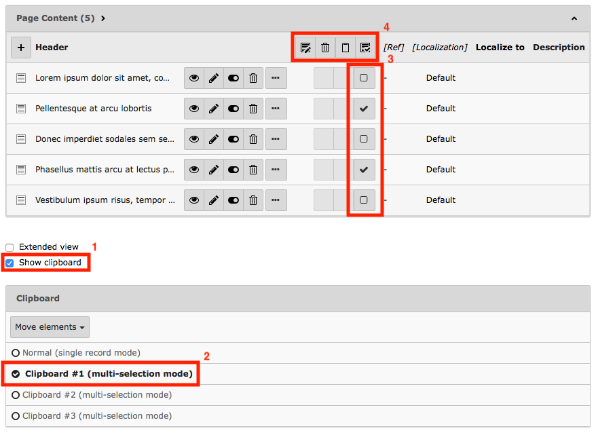Viewport: 596px width, 433px height.
Task: Delete the Vestibulum ipsum risus record
Action: [x=253, y=200]
